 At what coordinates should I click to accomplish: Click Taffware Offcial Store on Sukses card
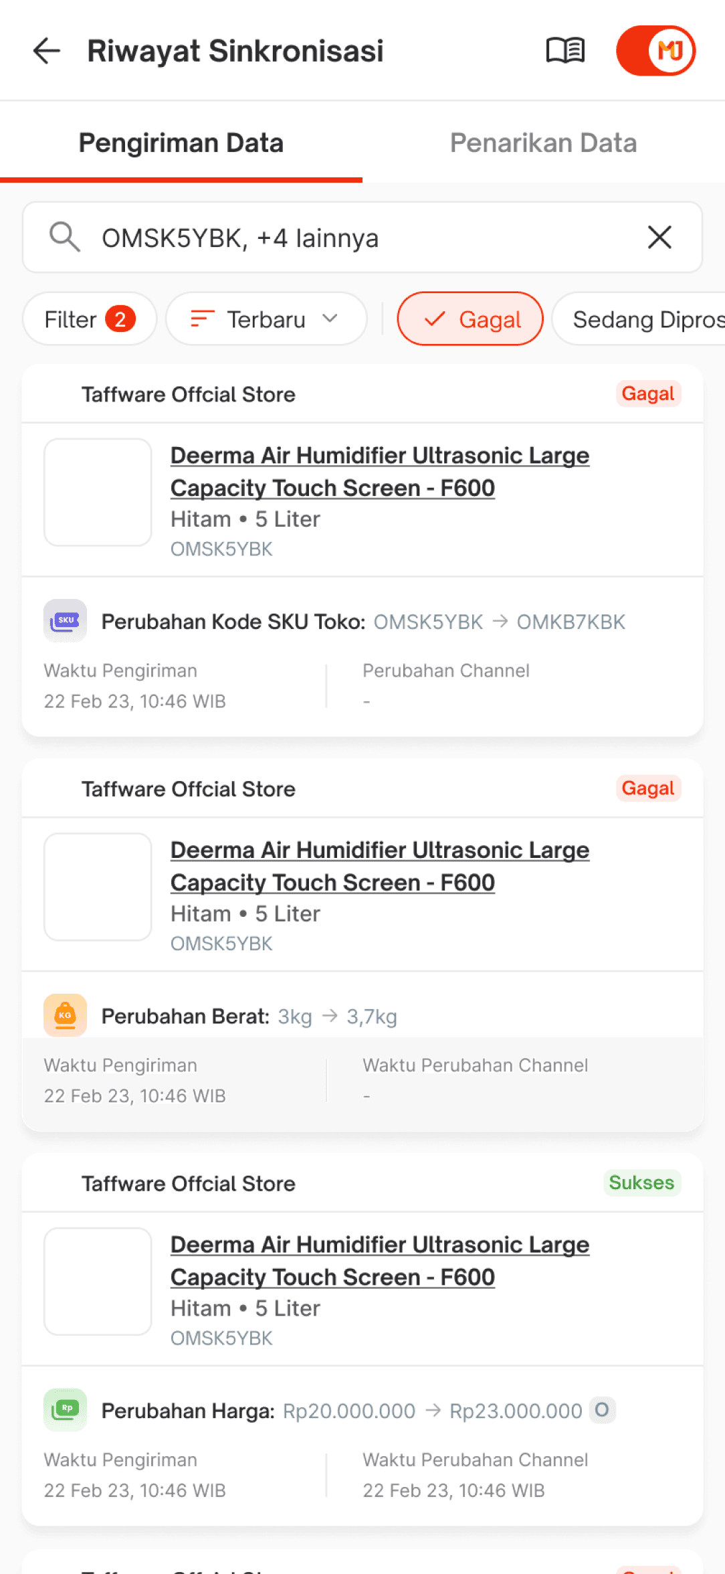(x=189, y=1183)
